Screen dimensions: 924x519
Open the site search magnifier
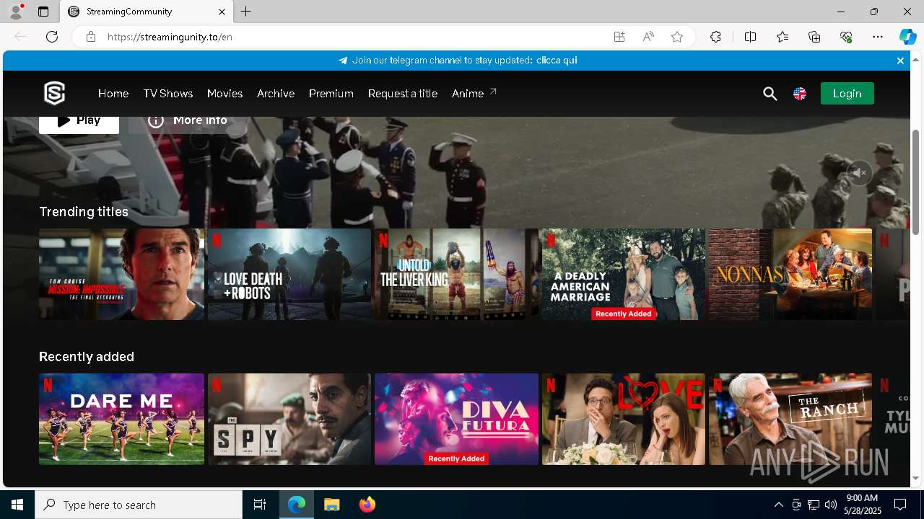(x=770, y=94)
